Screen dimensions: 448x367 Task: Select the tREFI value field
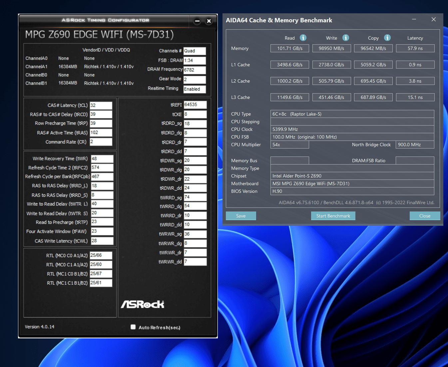195,105
